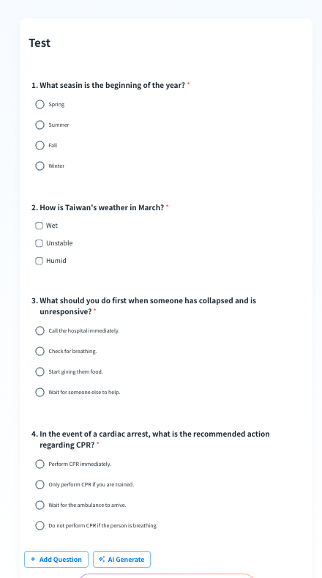Enable the Humid checkbox
The width and height of the screenshot is (322, 578).
pyautogui.click(x=39, y=261)
